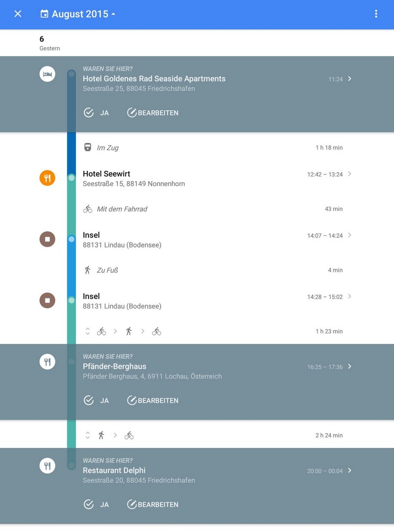Open the Insel 14:07 – 14:24 entry
Image resolution: width=394 pixels, height=530 pixels.
(x=212, y=240)
